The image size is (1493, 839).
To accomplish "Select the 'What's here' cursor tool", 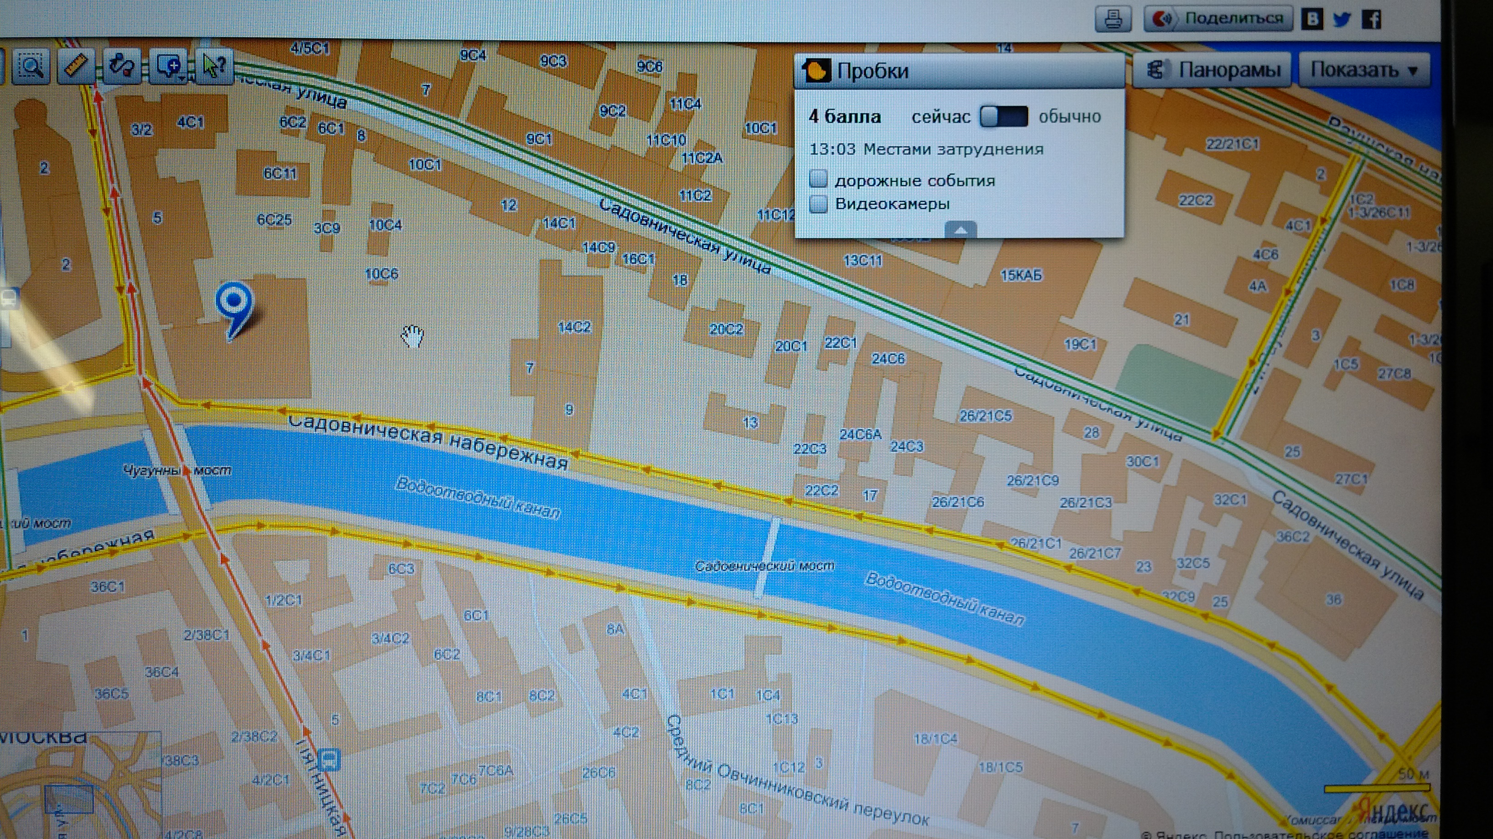I will click(x=214, y=66).
